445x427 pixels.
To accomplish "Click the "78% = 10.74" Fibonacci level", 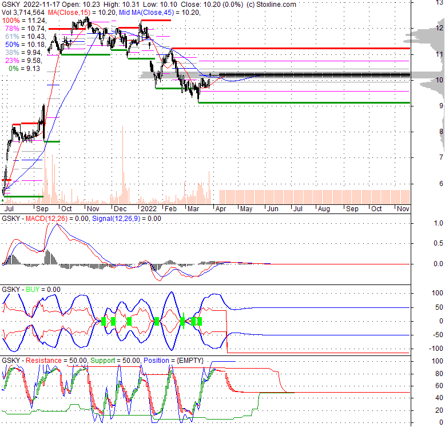I will point(25,29).
